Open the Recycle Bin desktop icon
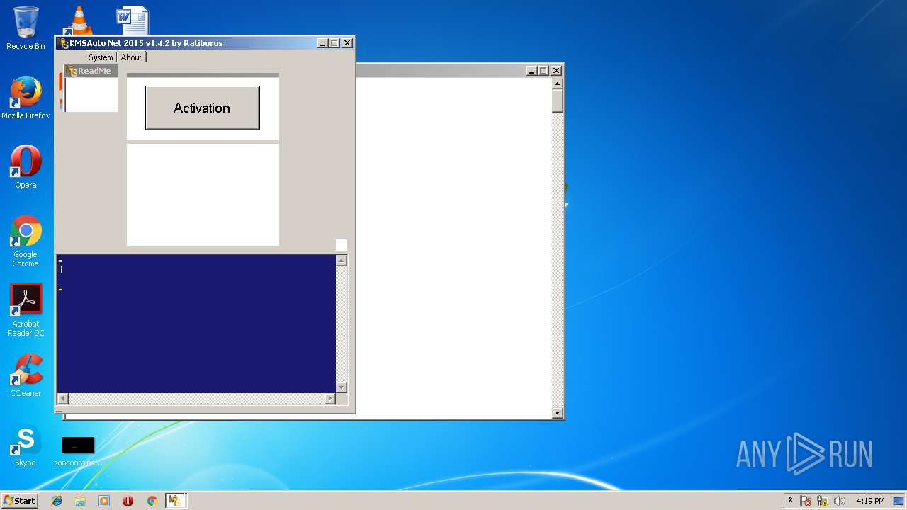Screen dimensions: 907x510 [x=26, y=29]
